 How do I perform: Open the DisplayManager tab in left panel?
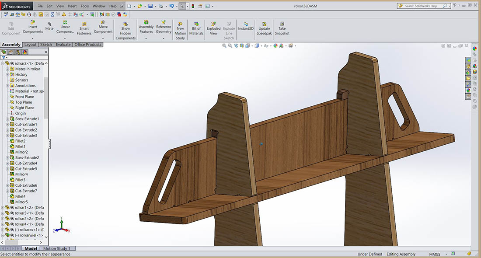pos(25,52)
